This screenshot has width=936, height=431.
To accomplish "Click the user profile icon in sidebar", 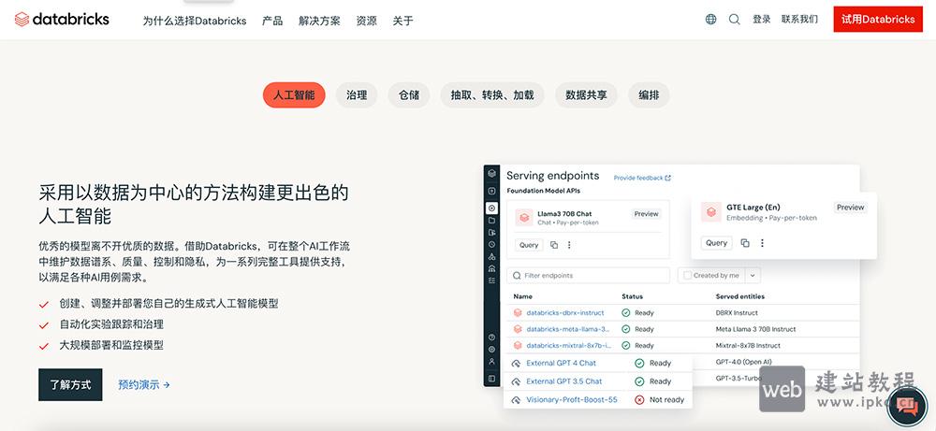I will pyautogui.click(x=491, y=361).
